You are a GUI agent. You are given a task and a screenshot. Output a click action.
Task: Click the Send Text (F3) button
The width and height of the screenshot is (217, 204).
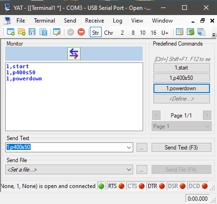click(x=181, y=148)
